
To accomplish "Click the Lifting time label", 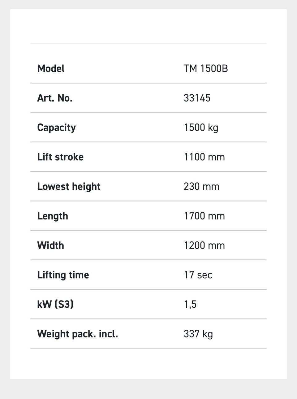I will pyautogui.click(x=63, y=275).
